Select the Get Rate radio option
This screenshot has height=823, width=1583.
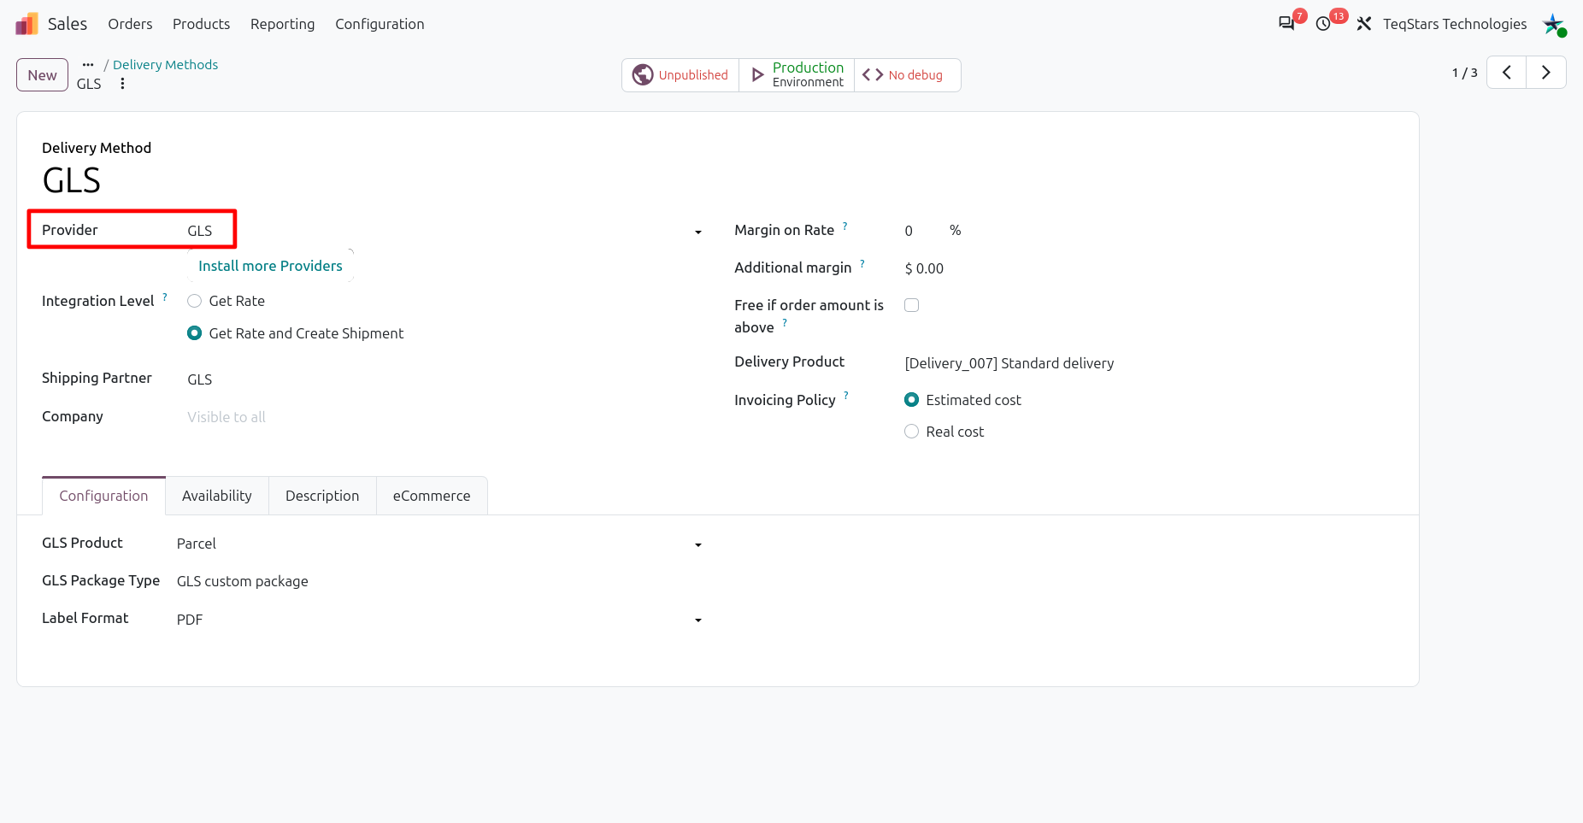[195, 301]
